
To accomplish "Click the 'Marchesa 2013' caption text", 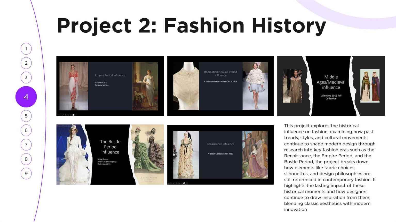I will 101,83.
